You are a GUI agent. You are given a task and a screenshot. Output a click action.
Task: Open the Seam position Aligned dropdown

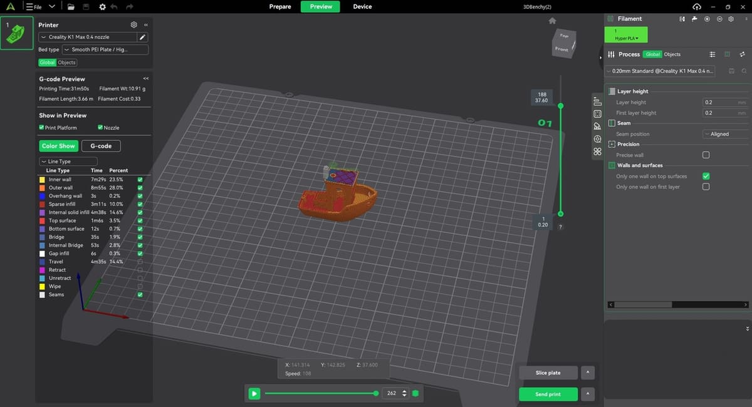pyautogui.click(x=725, y=134)
